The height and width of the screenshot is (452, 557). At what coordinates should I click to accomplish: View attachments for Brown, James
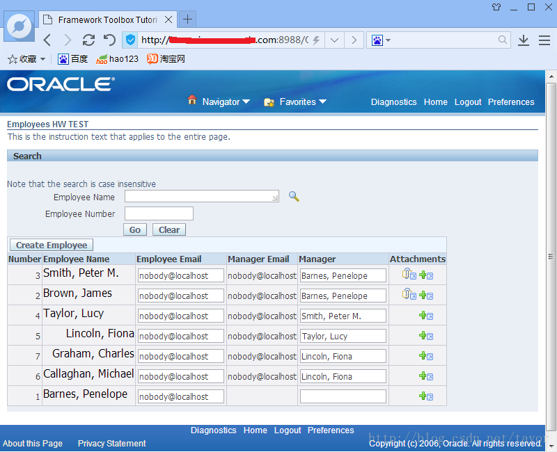pyautogui.click(x=409, y=294)
